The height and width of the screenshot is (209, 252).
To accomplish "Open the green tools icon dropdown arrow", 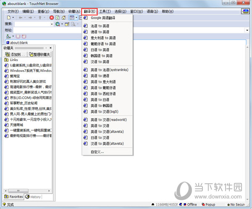I will [x=13, y=36].
